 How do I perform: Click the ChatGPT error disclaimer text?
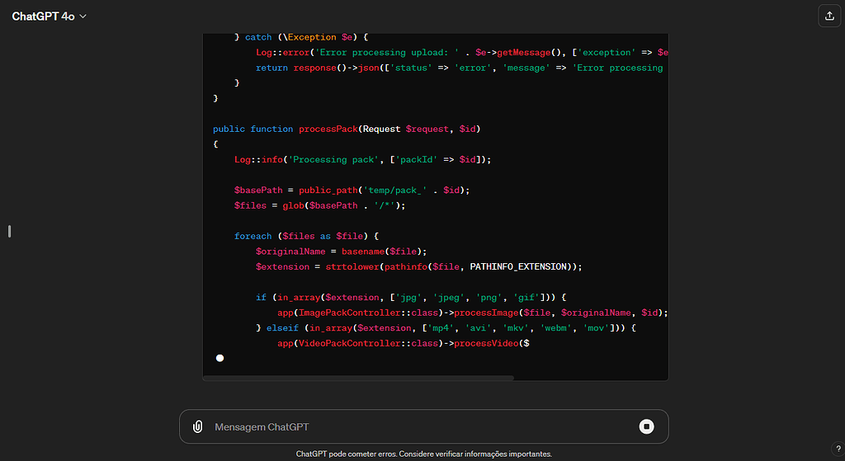coord(423,454)
